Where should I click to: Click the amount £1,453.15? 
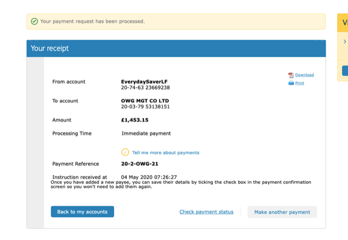135,120
